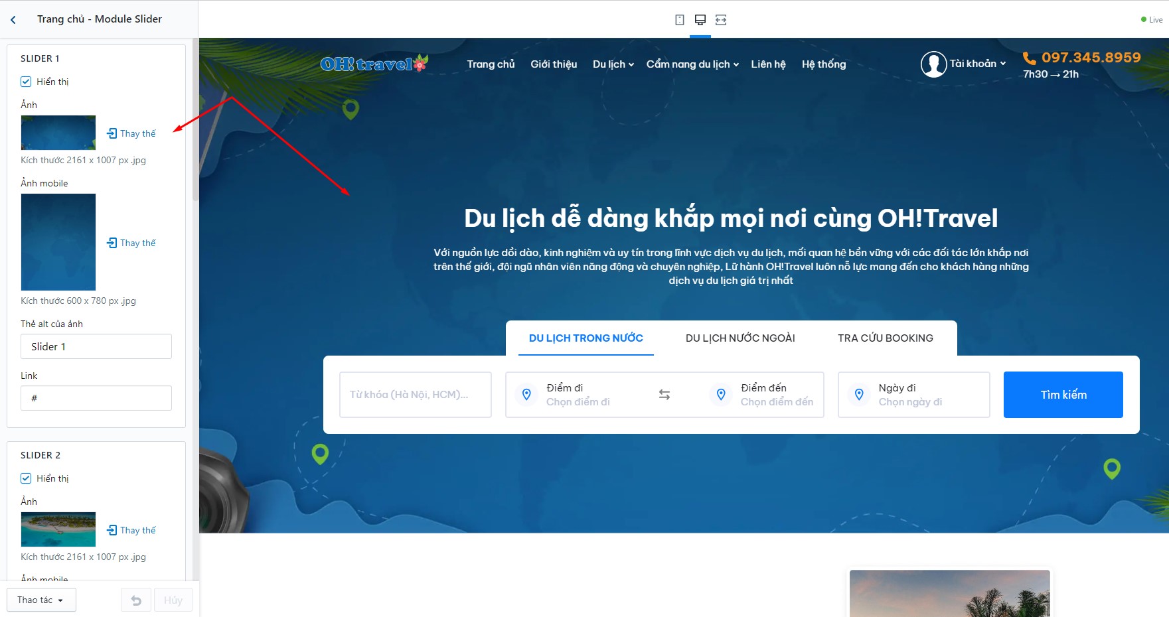Click the Ảnh mobile label in Slider 1

(x=44, y=183)
